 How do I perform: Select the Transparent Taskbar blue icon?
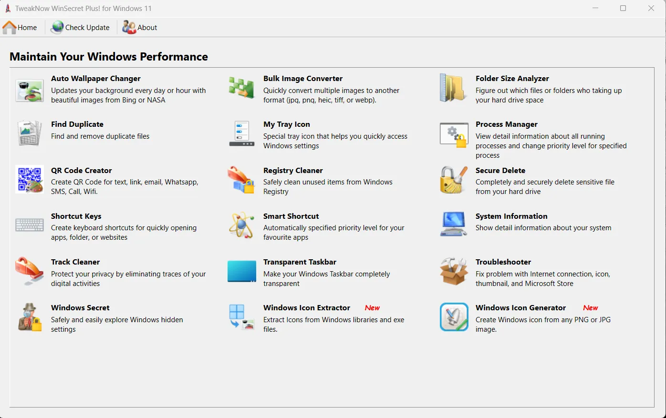coord(242,271)
